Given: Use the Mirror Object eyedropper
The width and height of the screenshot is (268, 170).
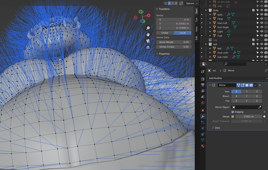Looking at the screenshot, I should pos(260,107).
